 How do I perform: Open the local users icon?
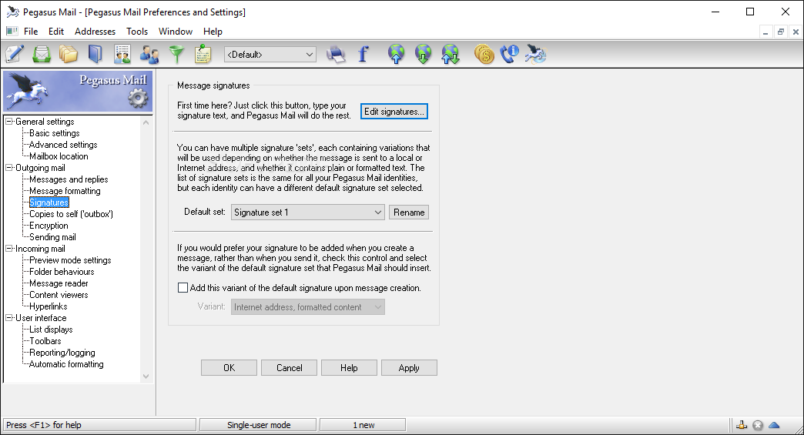[x=149, y=54]
